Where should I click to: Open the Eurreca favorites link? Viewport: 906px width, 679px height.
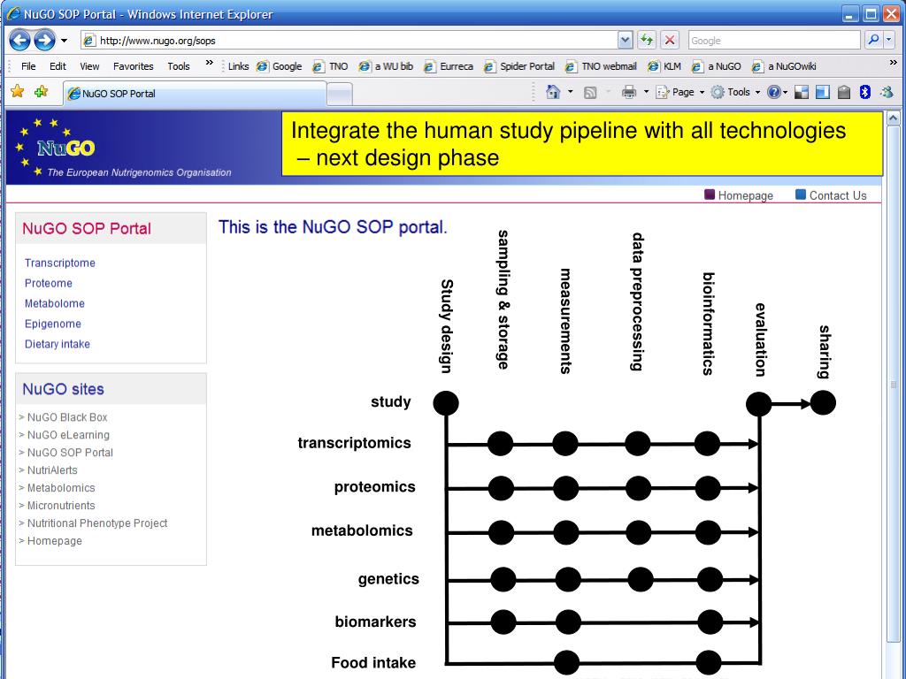pyautogui.click(x=449, y=66)
